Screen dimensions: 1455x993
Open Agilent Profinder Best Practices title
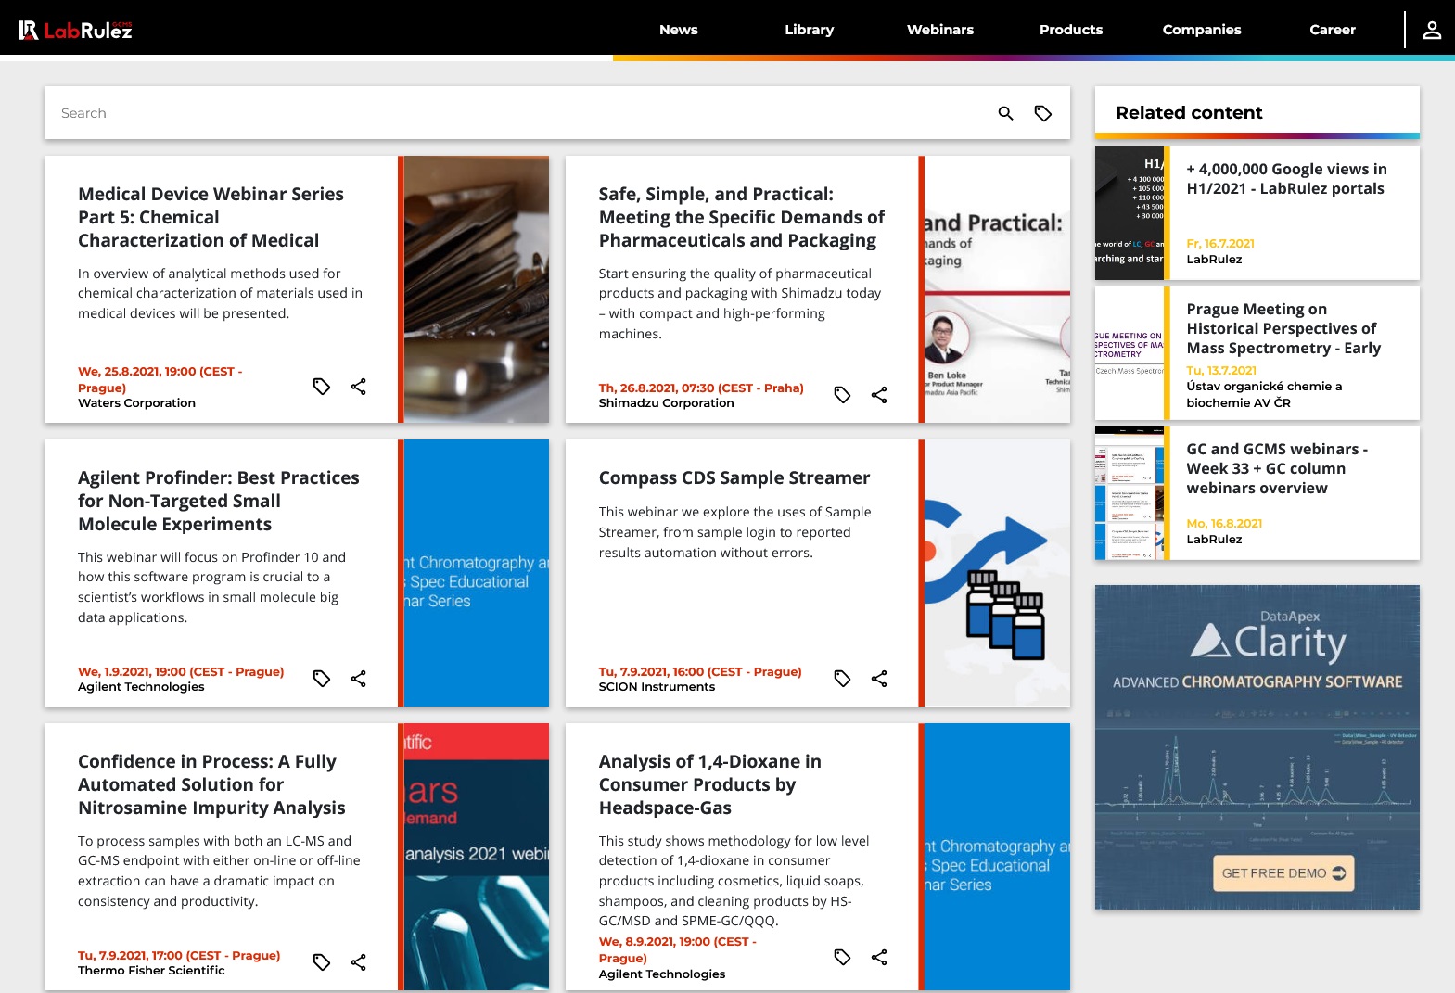[218, 501]
